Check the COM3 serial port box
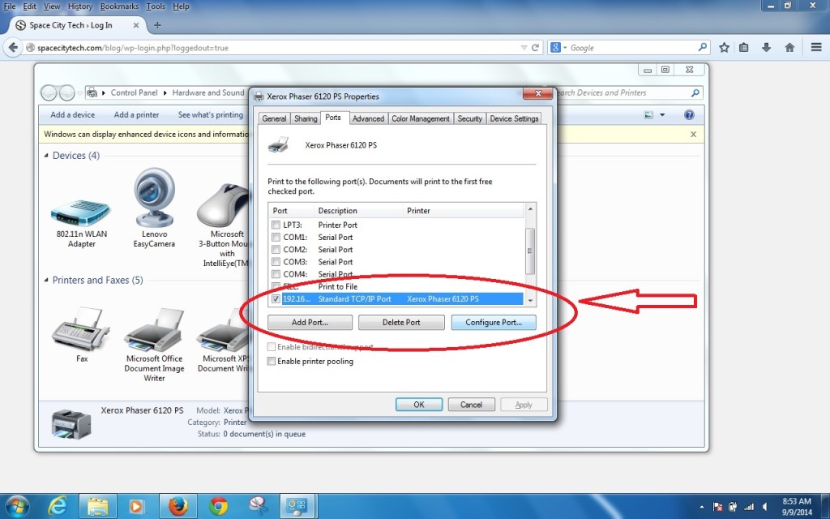This screenshot has width=830, height=519. coord(276,262)
